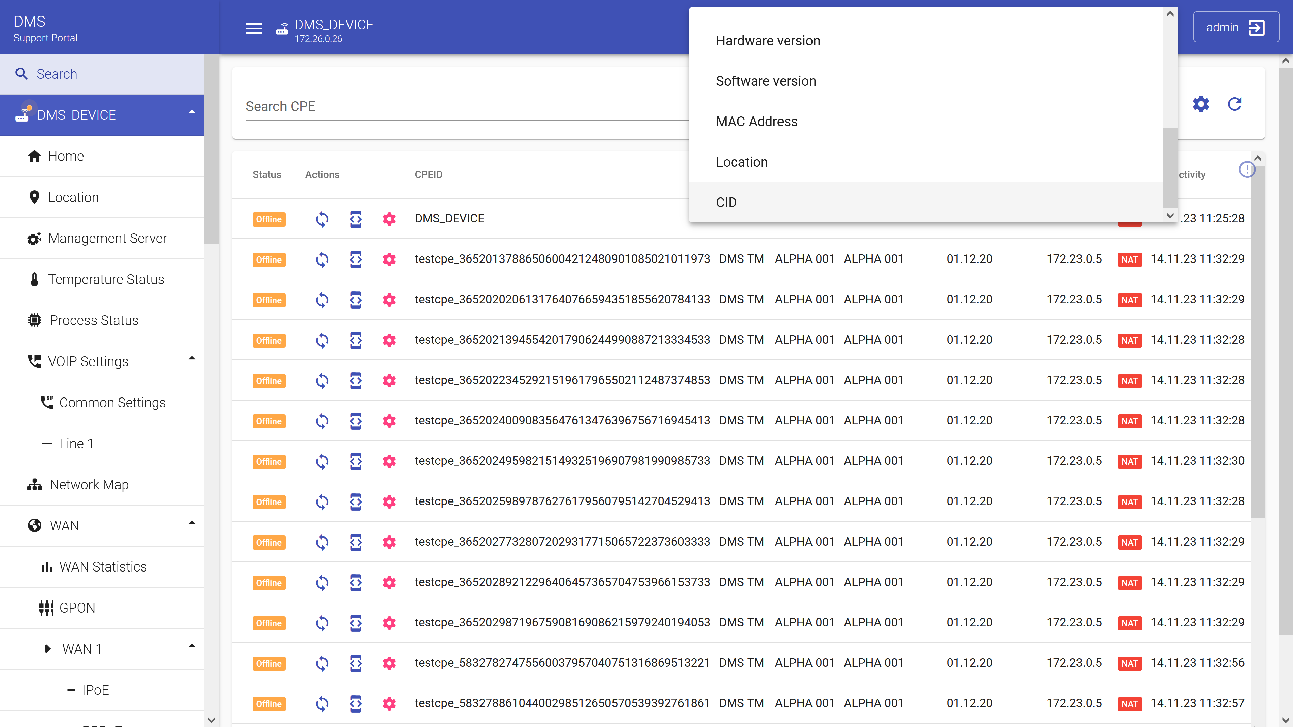Select CID from dropdown list
Screen dimensions: 1293x727
click(726, 202)
